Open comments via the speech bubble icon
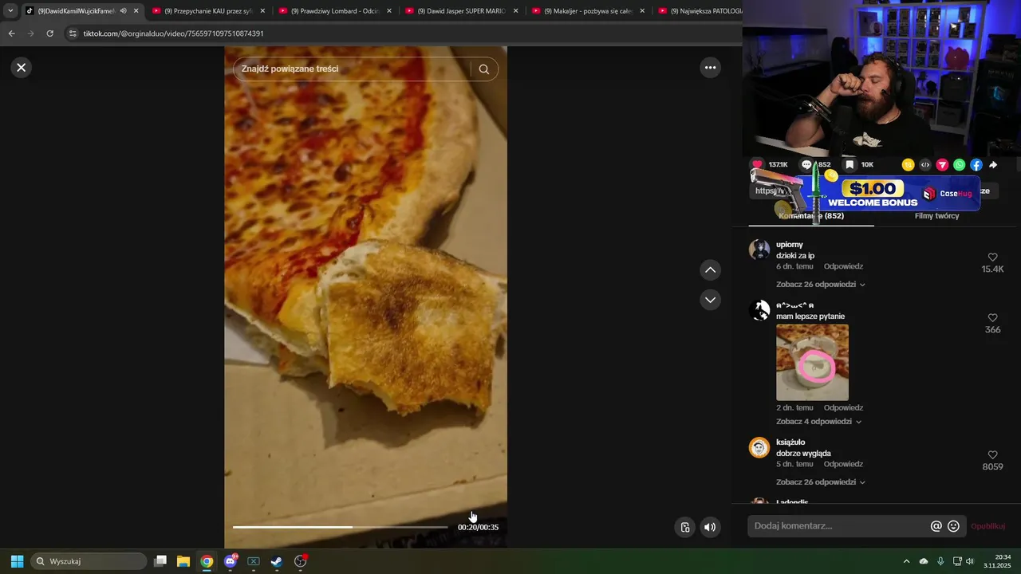Image resolution: width=1021 pixels, height=574 pixels. (806, 165)
